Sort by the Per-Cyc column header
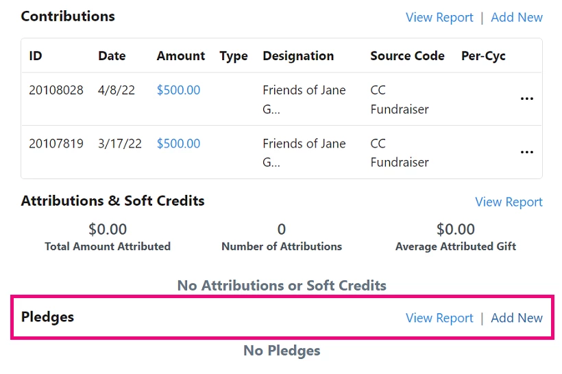This screenshot has height=374, width=562. pos(483,56)
